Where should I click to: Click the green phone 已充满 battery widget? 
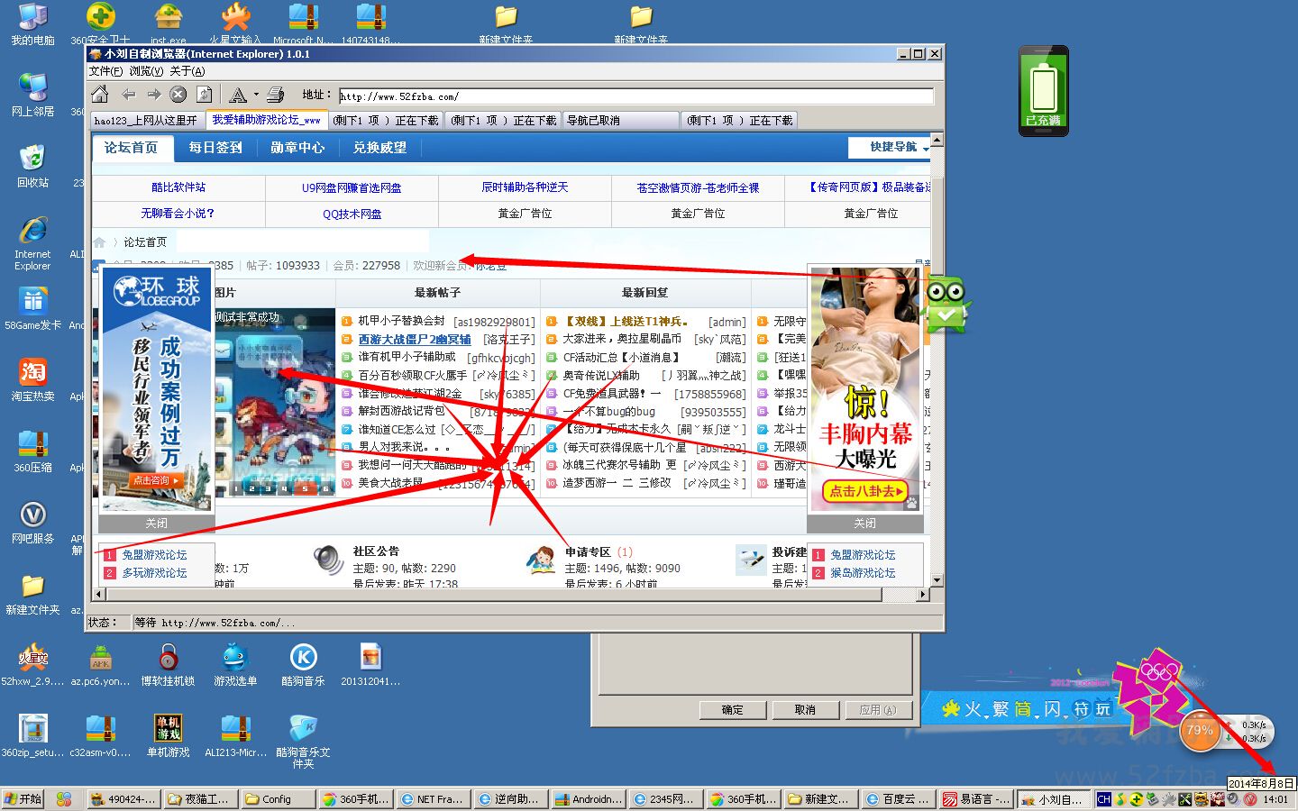1044,91
